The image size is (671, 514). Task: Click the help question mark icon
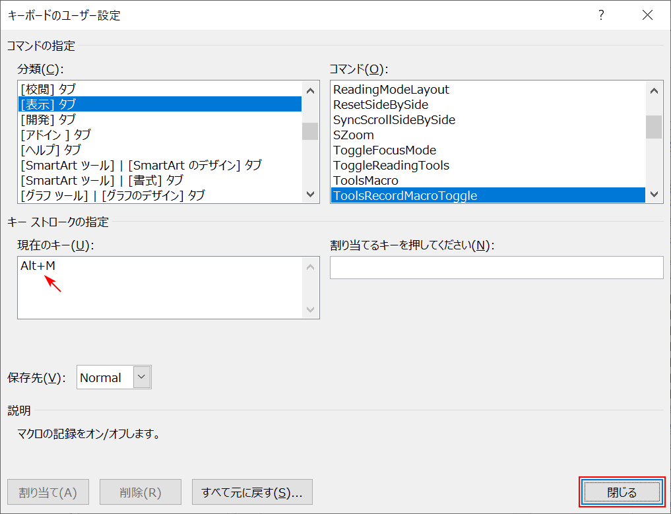point(601,15)
